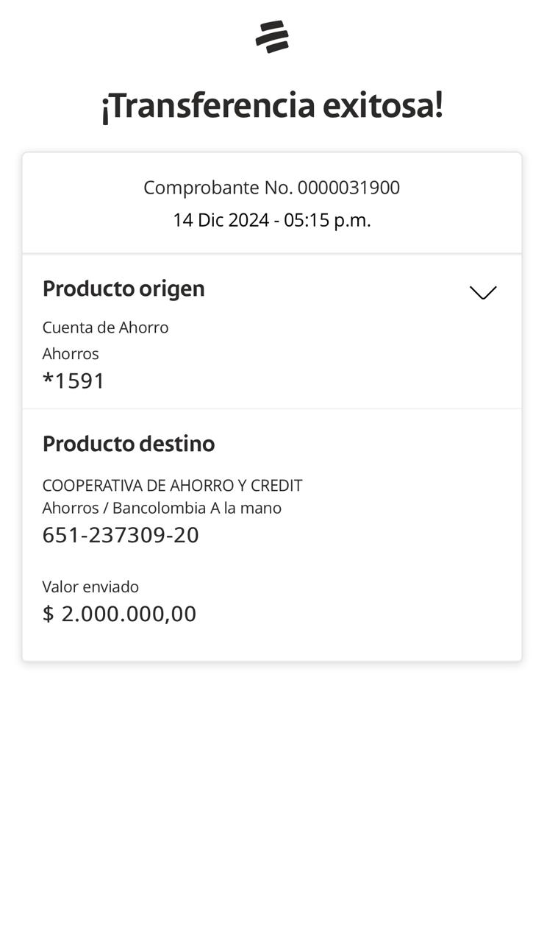Click the "¡Transferencia exitosa!" heading
Viewport: 544px width, 942px height.
point(272,105)
